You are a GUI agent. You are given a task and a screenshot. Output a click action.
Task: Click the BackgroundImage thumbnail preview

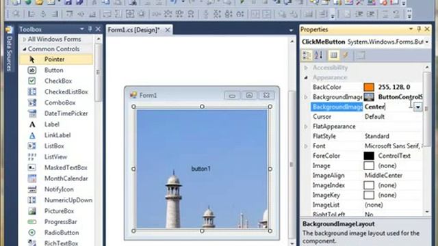pos(369,97)
